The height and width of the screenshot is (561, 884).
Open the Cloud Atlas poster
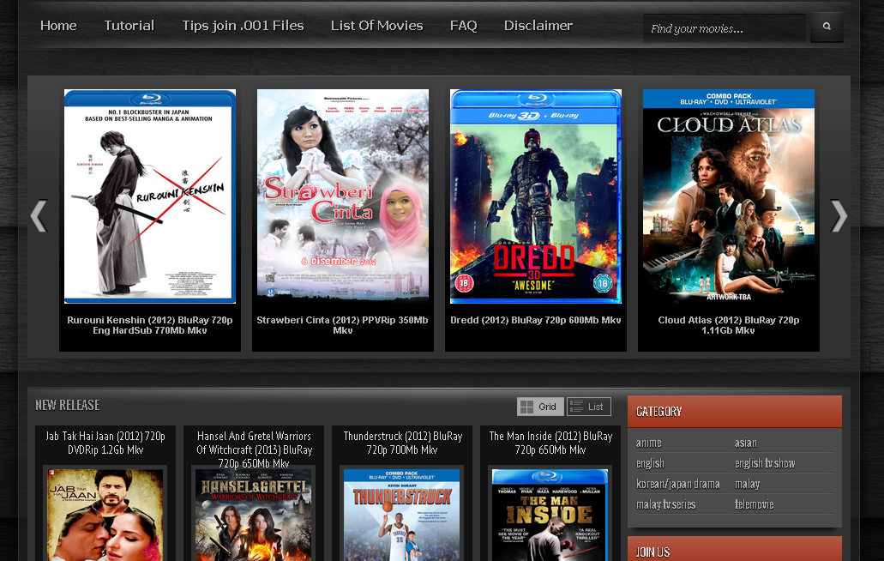[729, 195]
